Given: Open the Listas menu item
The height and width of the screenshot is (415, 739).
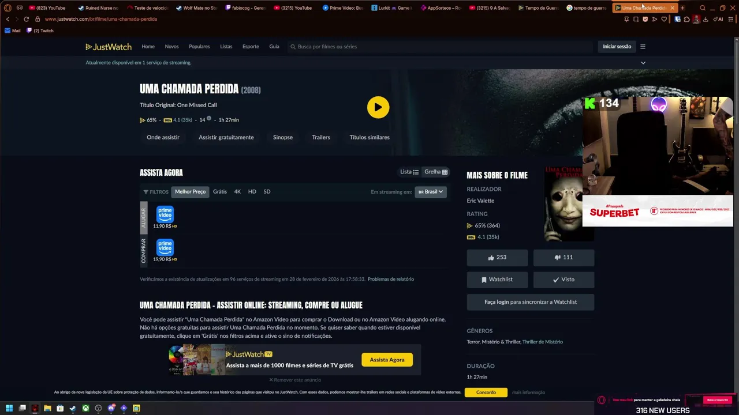Looking at the screenshot, I should 226,47.
